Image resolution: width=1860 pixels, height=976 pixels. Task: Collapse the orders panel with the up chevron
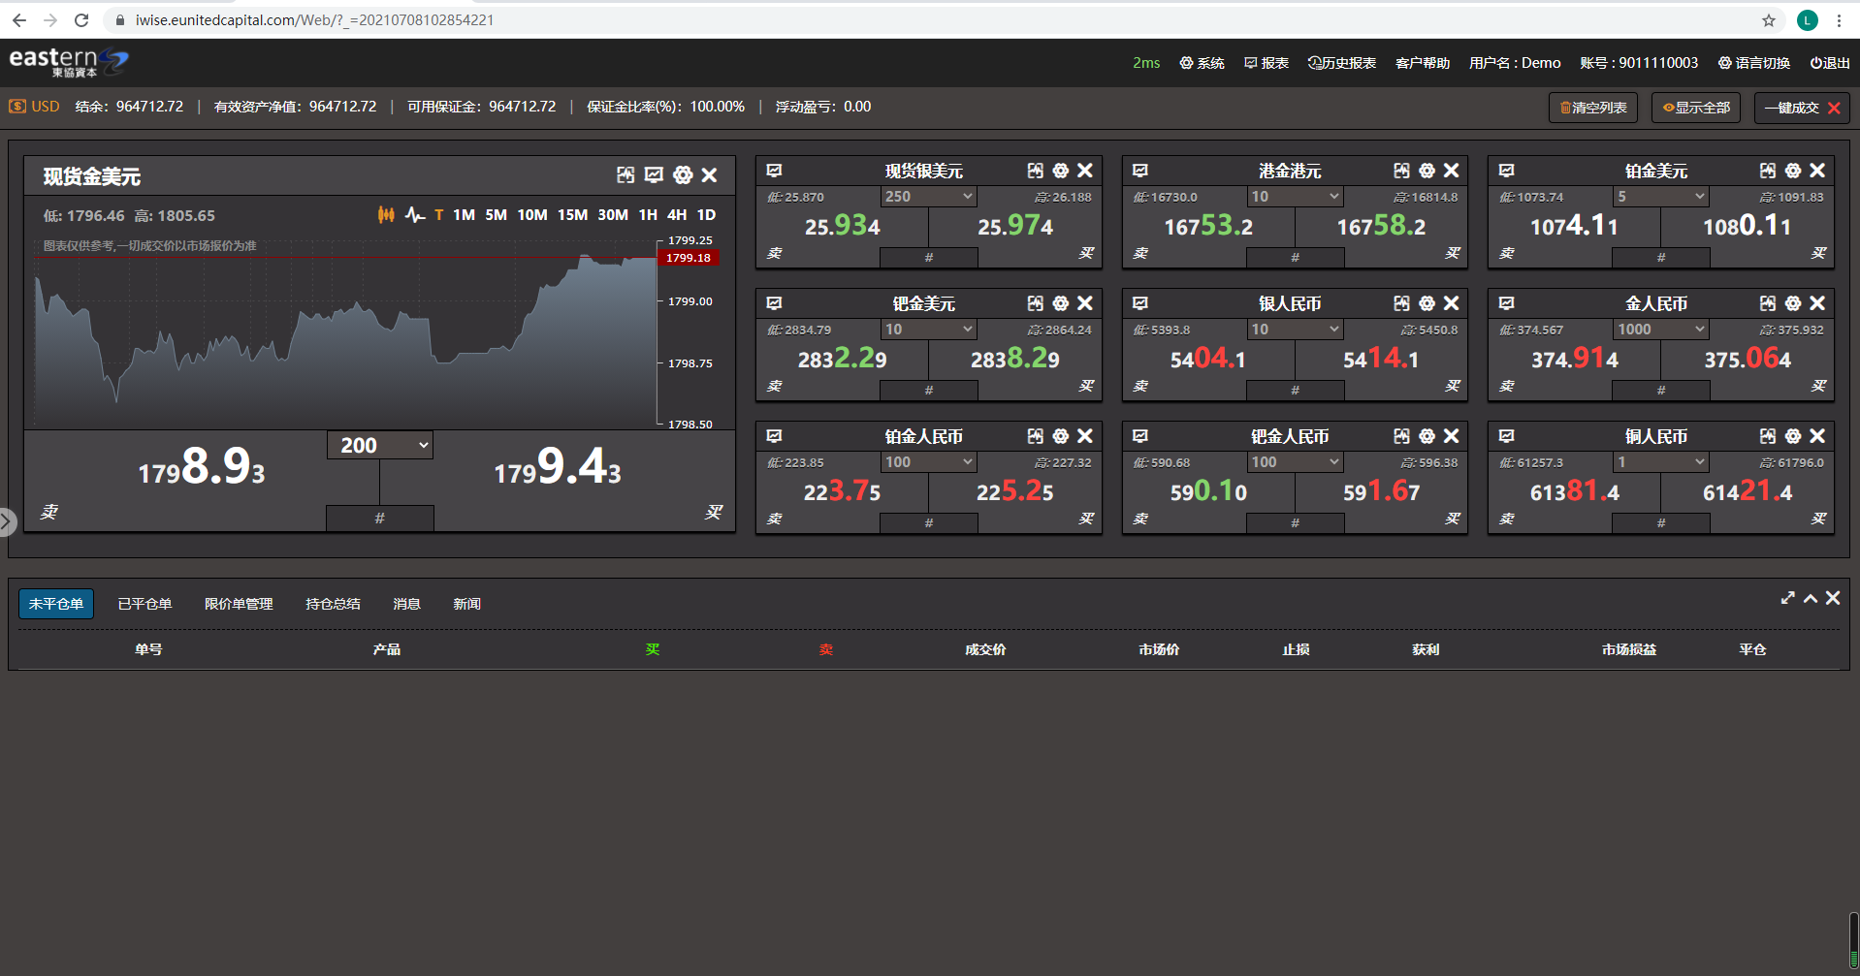pos(1811,598)
